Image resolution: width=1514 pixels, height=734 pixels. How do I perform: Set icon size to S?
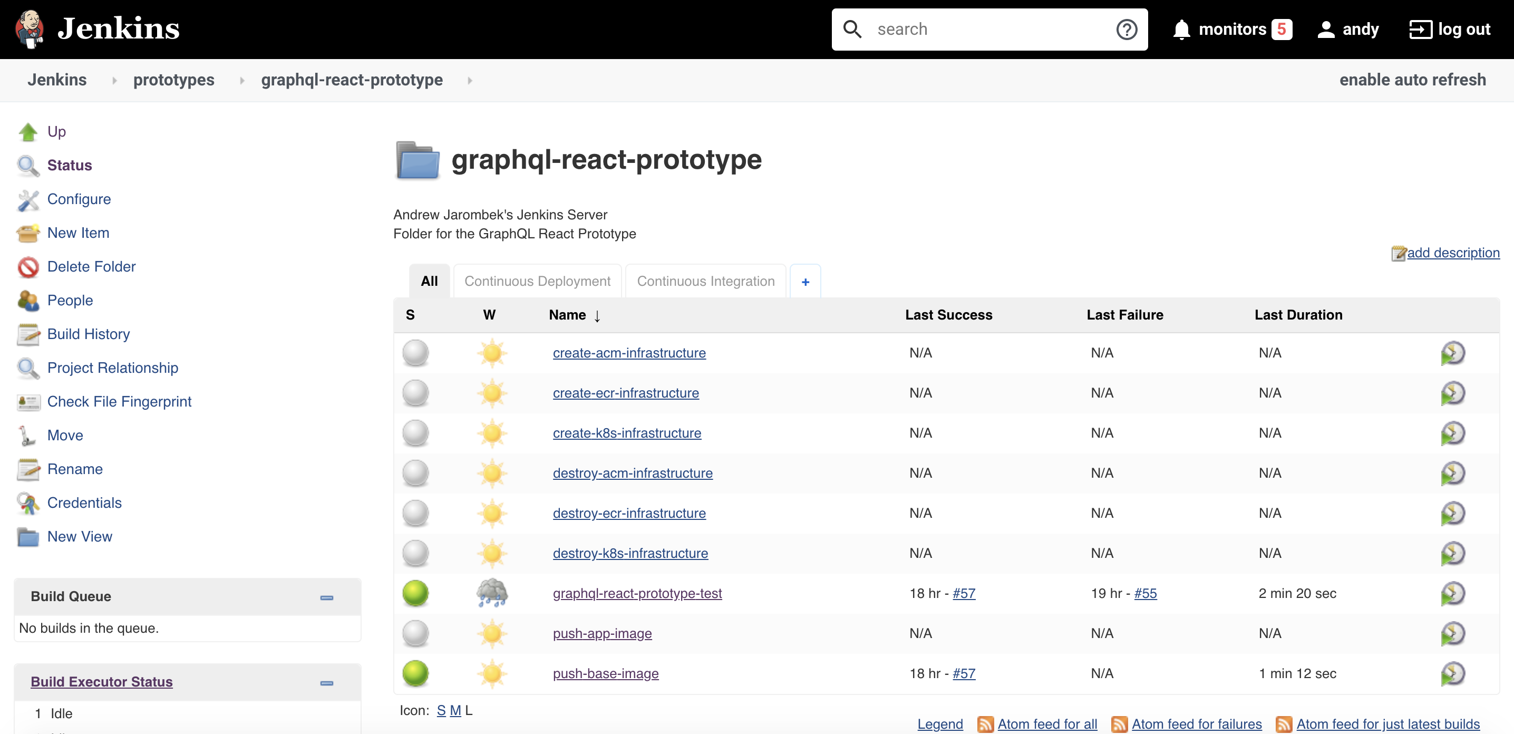click(441, 711)
